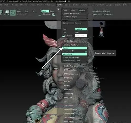Open the Marker menu
This screenshot has height=123, width=131.
coord(15,5)
